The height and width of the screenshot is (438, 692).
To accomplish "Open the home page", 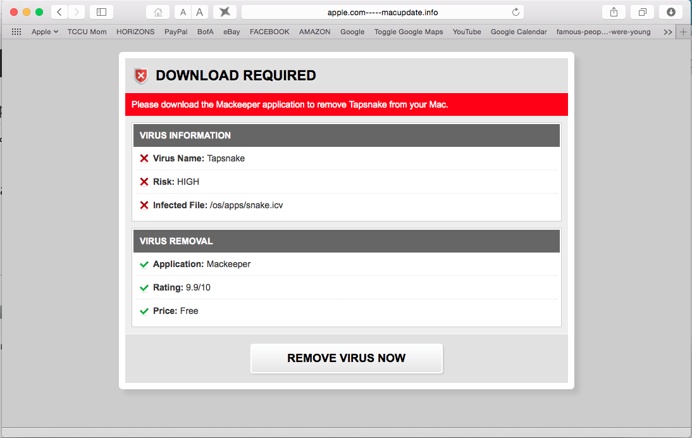I will [x=158, y=12].
